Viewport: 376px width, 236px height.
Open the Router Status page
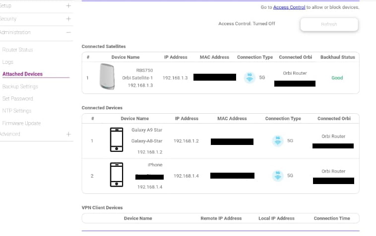pyautogui.click(x=17, y=50)
